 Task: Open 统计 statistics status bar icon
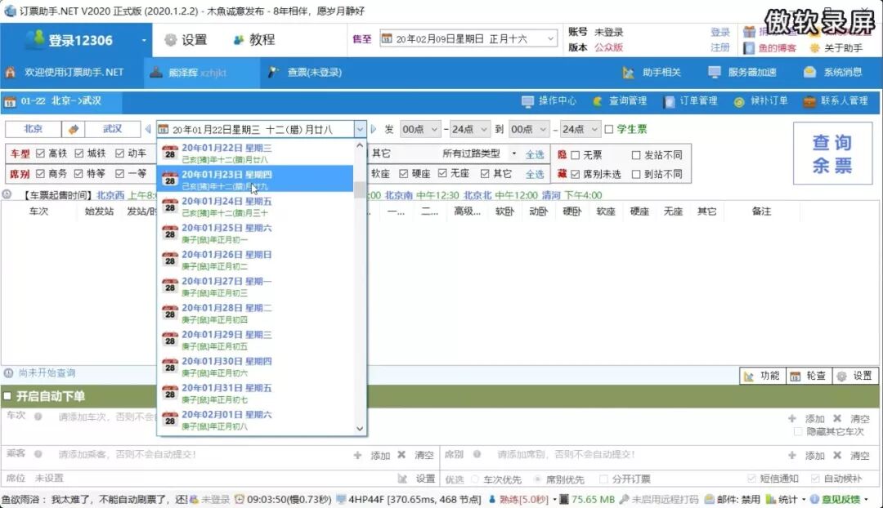(770, 499)
